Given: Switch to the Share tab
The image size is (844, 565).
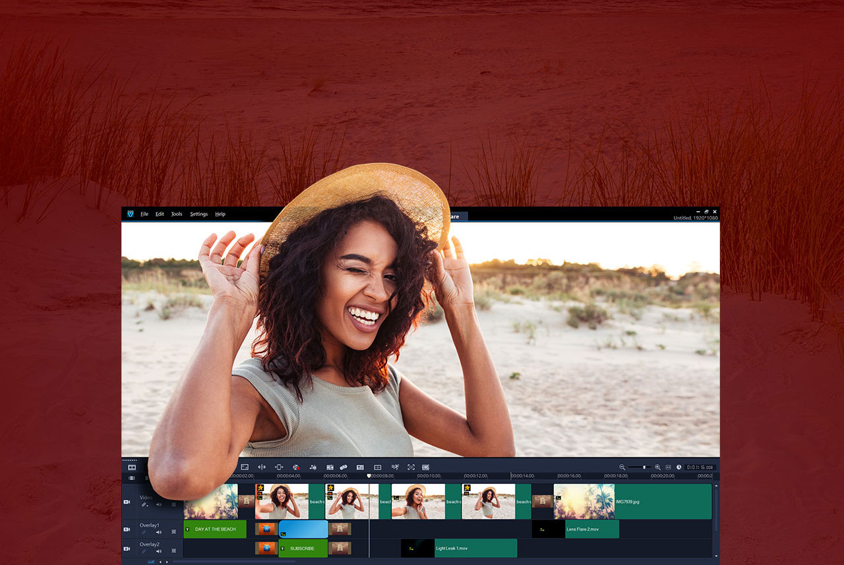Looking at the screenshot, I should point(455,216).
